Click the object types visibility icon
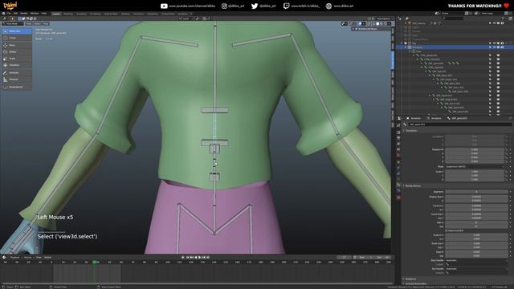 click(x=344, y=23)
